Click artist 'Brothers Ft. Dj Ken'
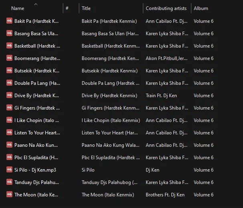This screenshot has width=243, height=208. 165,194
